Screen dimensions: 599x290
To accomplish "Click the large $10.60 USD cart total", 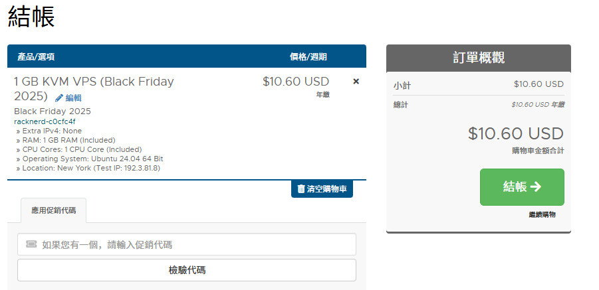I will pyautogui.click(x=515, y=133).
